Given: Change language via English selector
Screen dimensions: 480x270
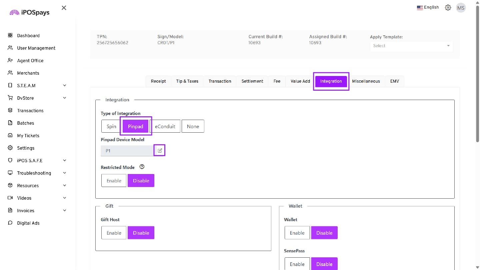Looking at the screenshot, I should (x=428, y=8).
